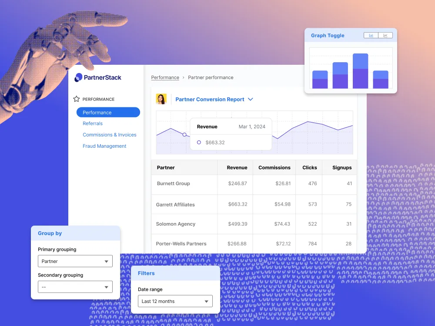This screenshot has width=435, height=326.
Task: Click the PartnerStack logo
Action: (98, 77)
